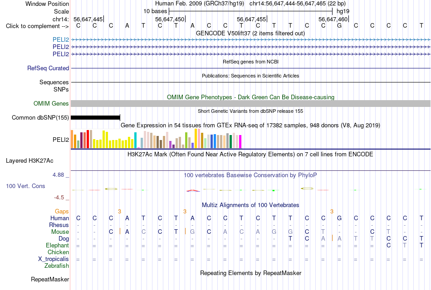The width and height of the screenshot is (431, 290).
Task: Click the 56,647,460 position label
Action: [x=333, y=19]
